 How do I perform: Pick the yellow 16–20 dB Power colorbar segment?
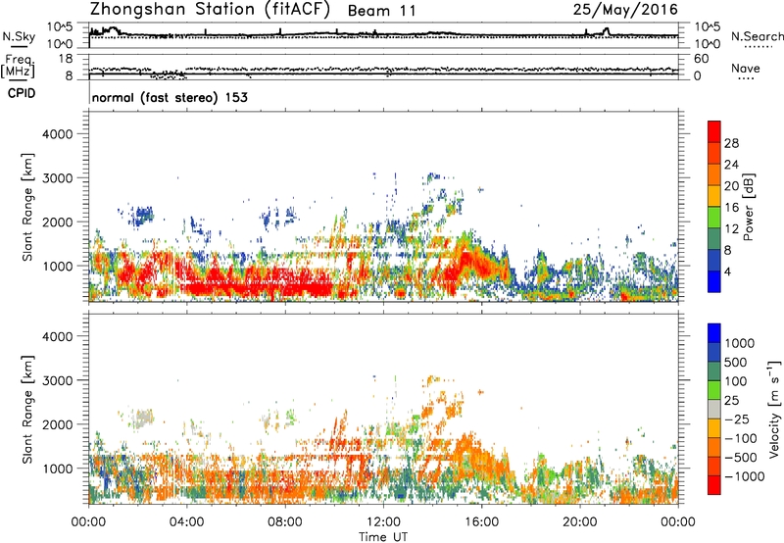pyautogui.click(x=714, y=195)
